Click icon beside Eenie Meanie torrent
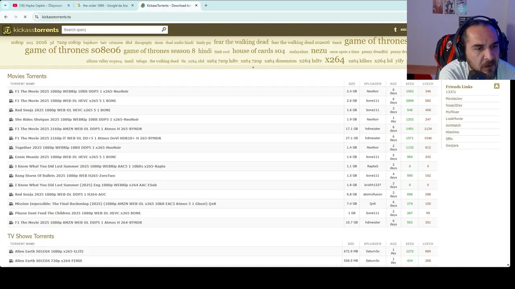515x289 pixels. point(11,157)
